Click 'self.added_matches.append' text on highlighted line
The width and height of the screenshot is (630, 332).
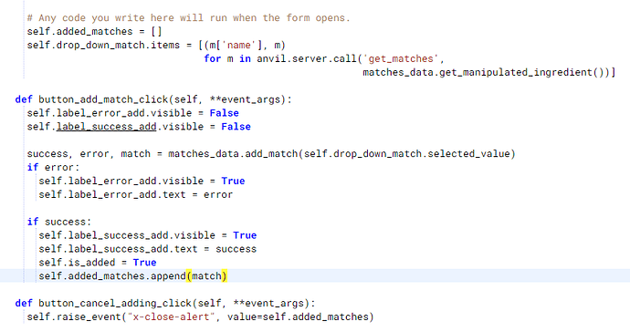coord(112,276)
